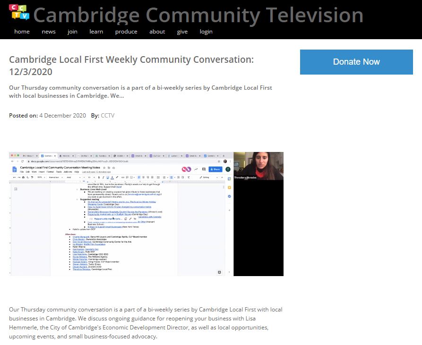The width and height of the screenshot is (422, 345).
Task: Open the about menu
Action: tap(157, 32)
